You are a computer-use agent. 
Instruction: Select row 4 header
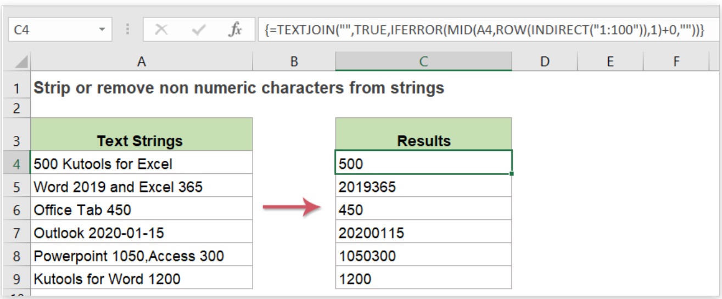tap(16, 163)
